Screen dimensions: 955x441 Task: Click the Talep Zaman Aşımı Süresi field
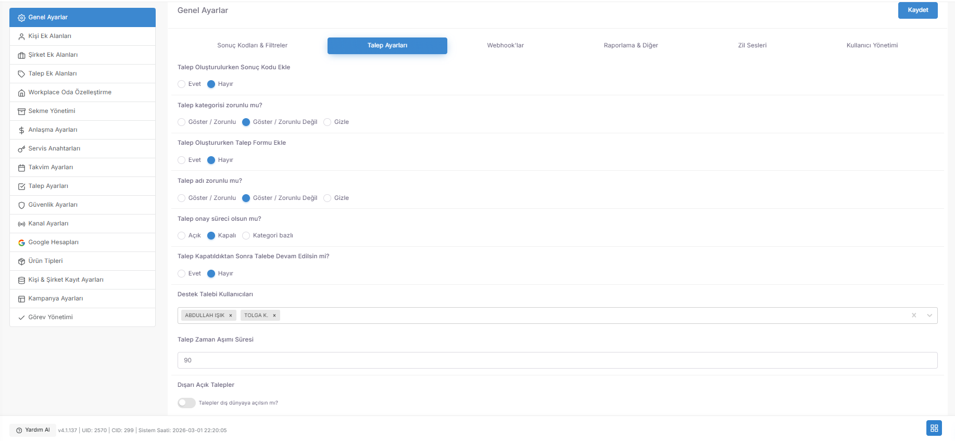click(557, 360)
